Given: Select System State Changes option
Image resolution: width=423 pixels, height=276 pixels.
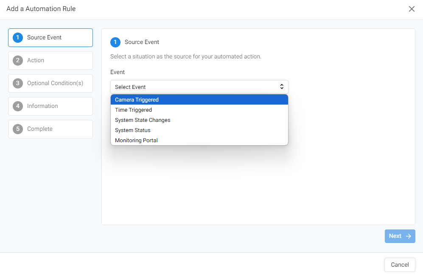Looking at the screenshot, I should (x=199, y=120).
